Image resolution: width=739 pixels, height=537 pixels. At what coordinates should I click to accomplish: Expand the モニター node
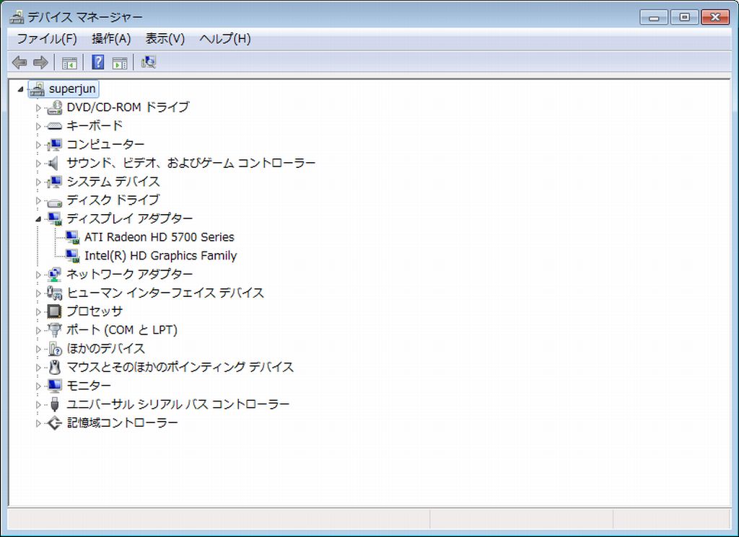(x=38, y=386)
